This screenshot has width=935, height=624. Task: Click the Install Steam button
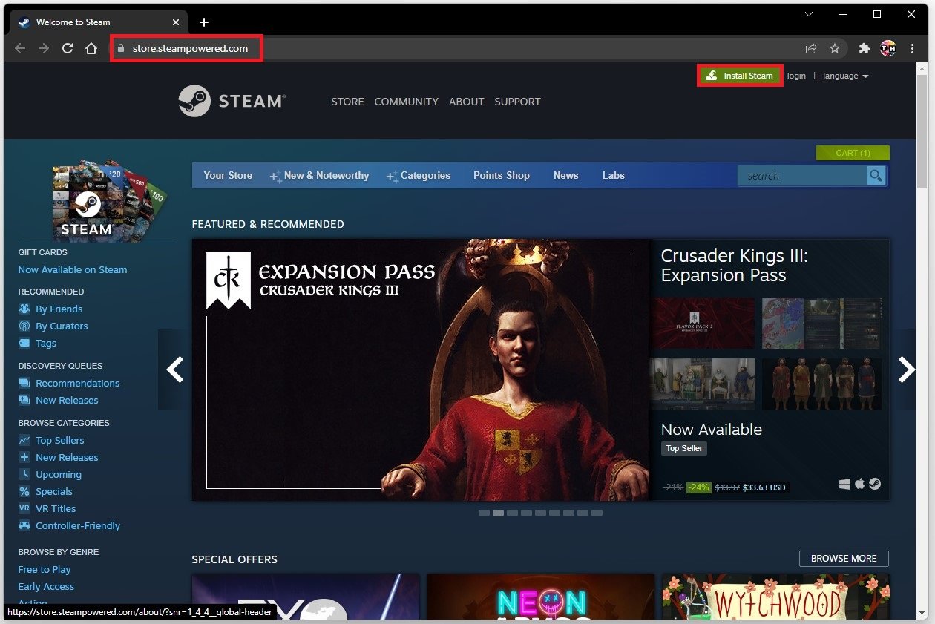point(740,76)
